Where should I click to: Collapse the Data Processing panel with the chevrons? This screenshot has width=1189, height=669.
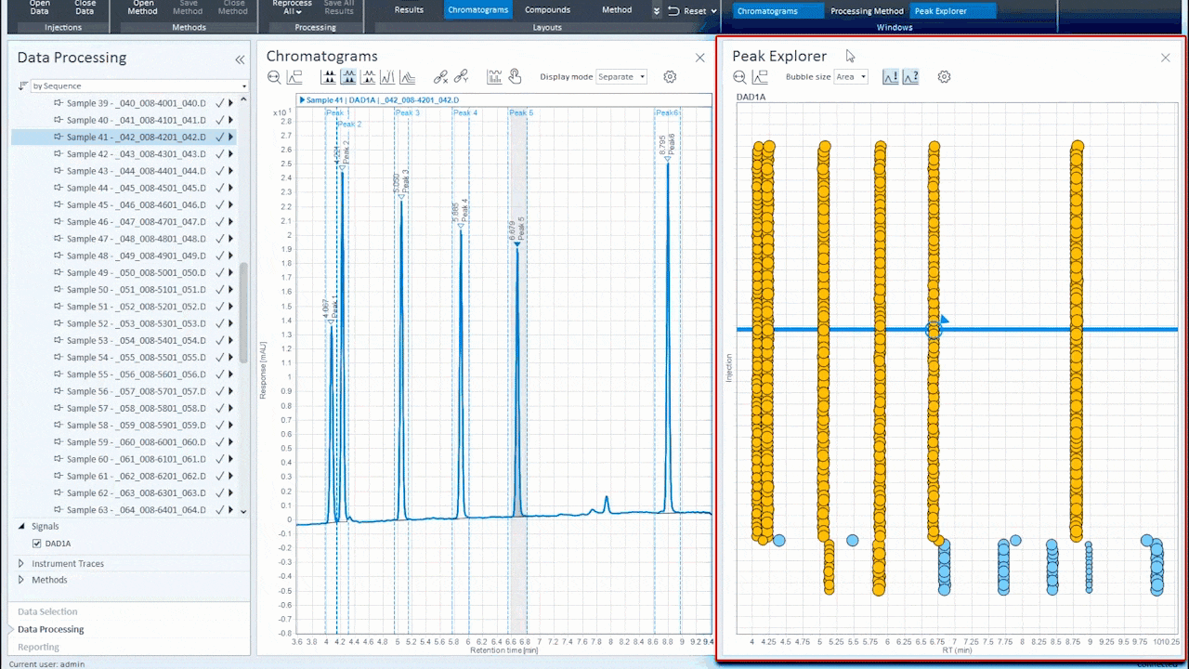pos(240,59)
